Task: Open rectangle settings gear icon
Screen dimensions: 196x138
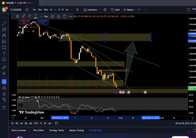Action: click(x=52, y=16)
